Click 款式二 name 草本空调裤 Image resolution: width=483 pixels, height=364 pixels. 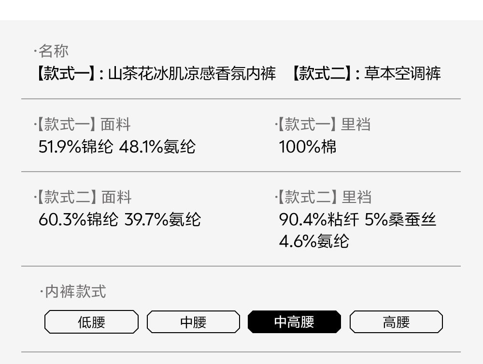pos(403,73)
